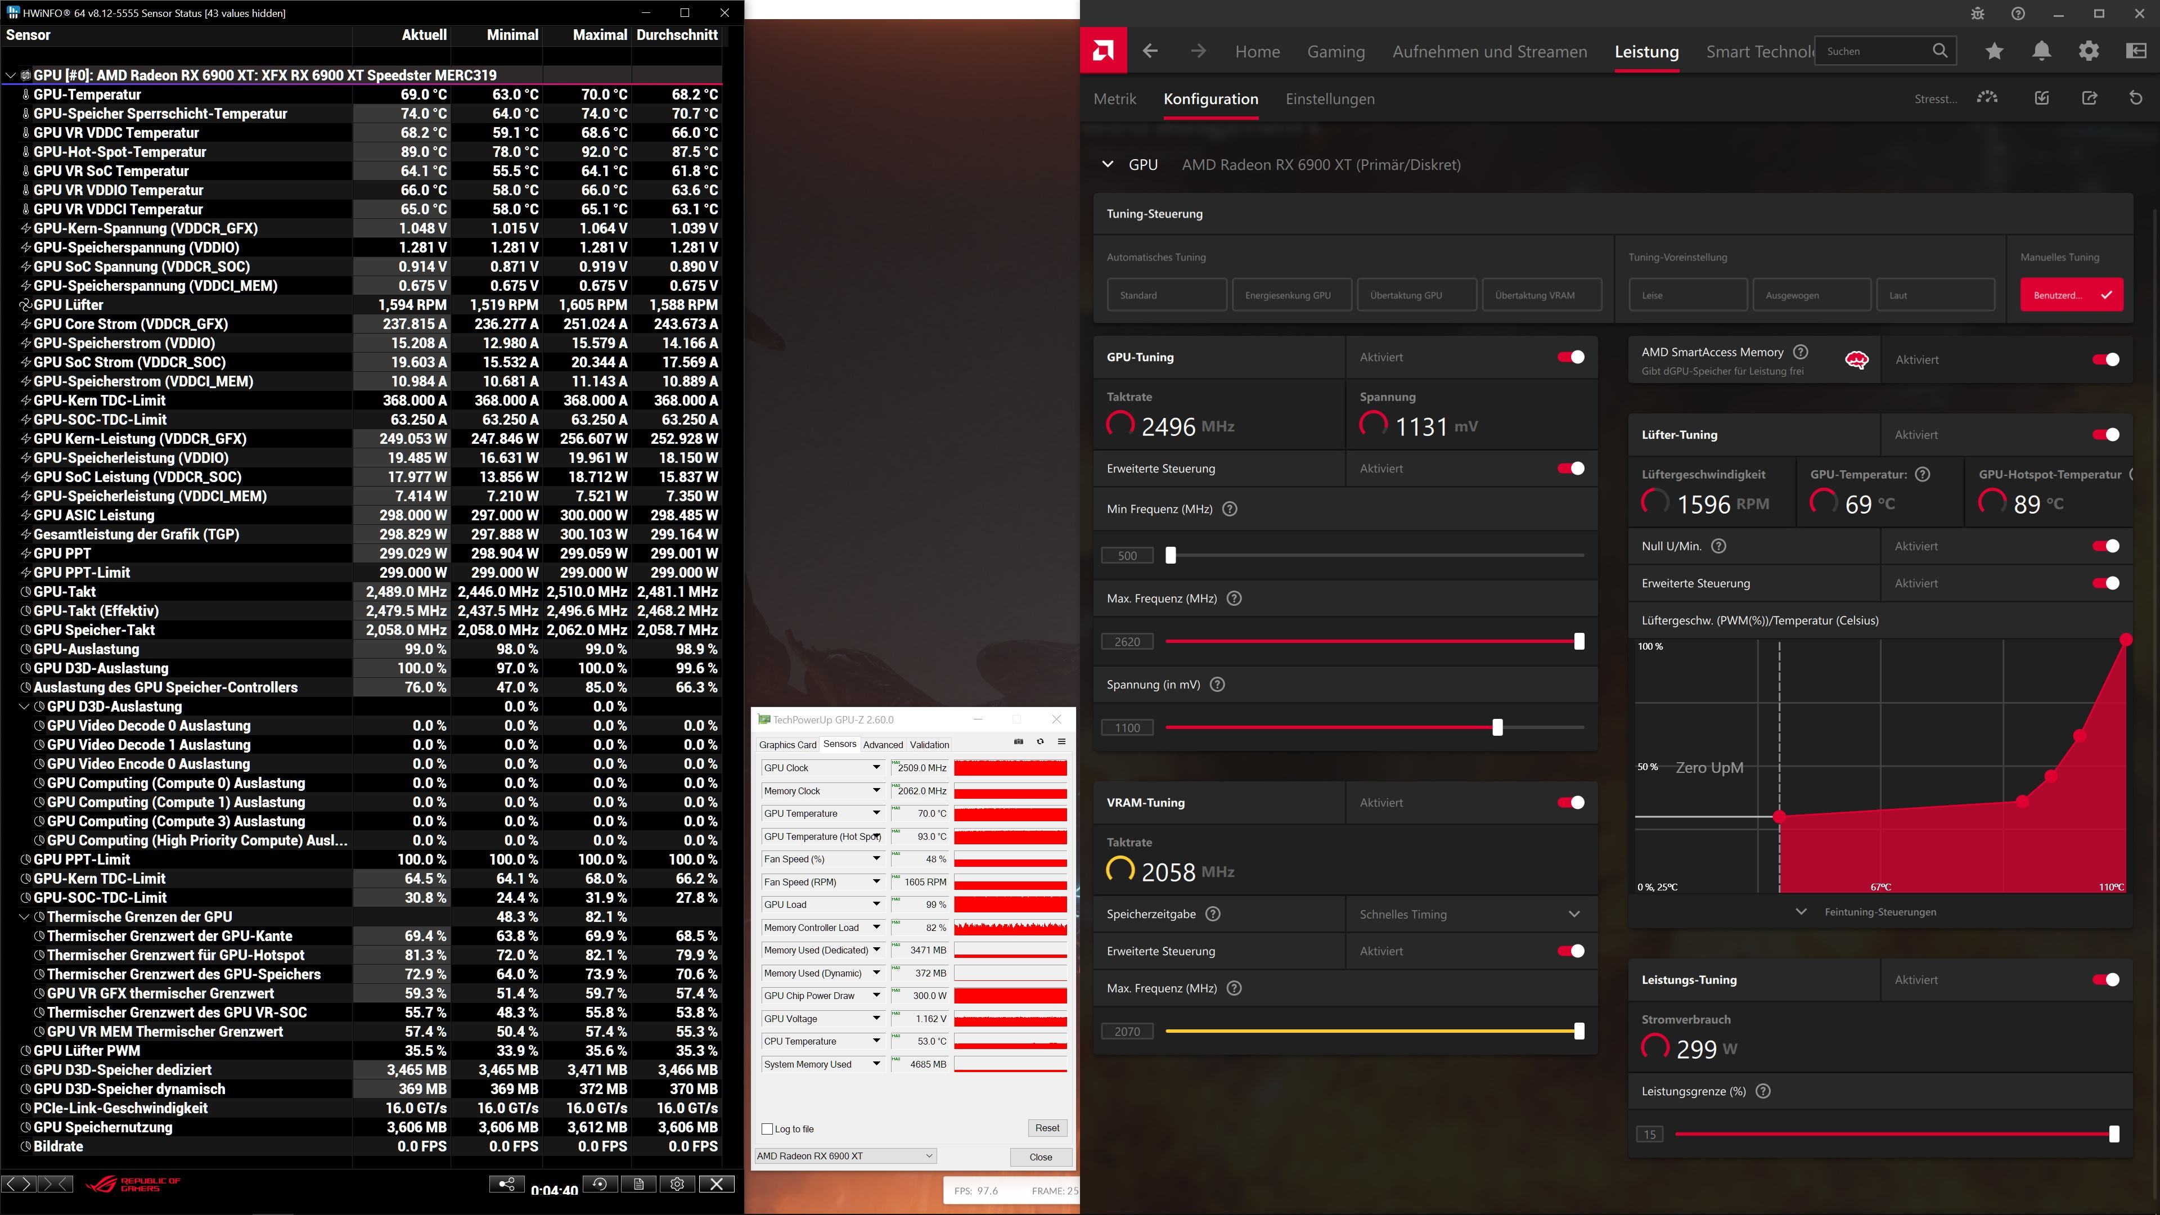Open the GPU-Z hamburger menu
Viewport: 2160px width, 1215px height.
point(1061,742)
